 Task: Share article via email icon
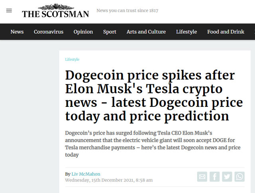(x=202, y=176)
